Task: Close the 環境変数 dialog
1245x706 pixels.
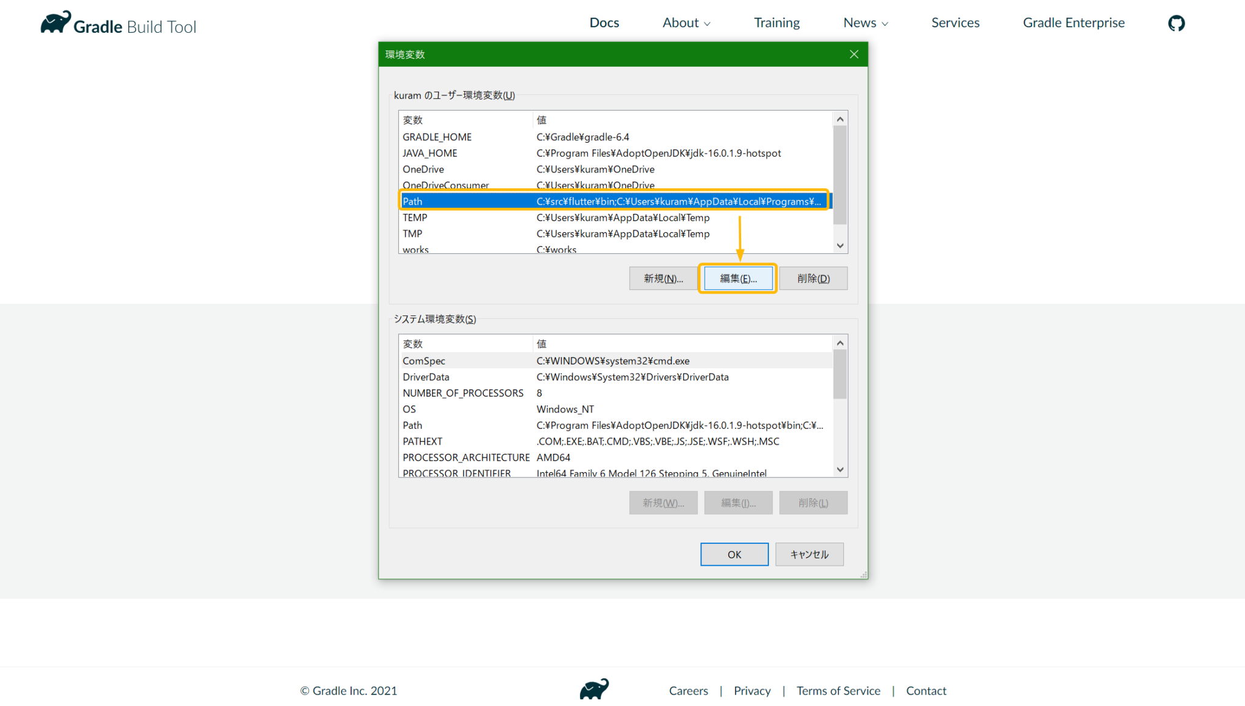Action: tap(854, 54)
